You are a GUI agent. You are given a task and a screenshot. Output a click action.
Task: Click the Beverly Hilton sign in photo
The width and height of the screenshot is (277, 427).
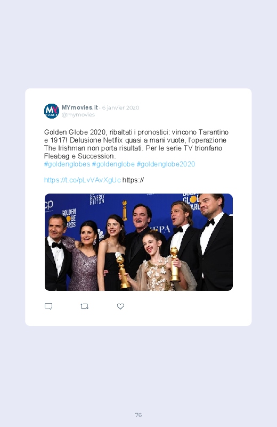(x=97, y=199)
